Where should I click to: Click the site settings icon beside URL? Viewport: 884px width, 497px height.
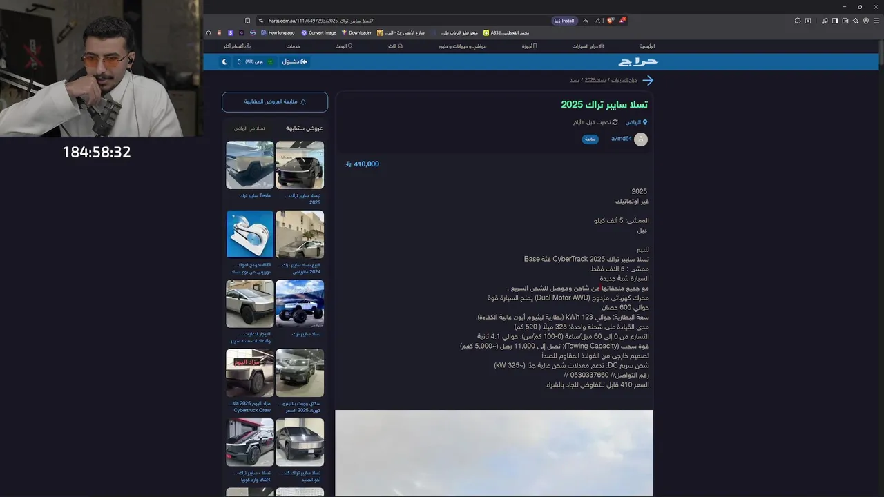(x=261, y=21)
